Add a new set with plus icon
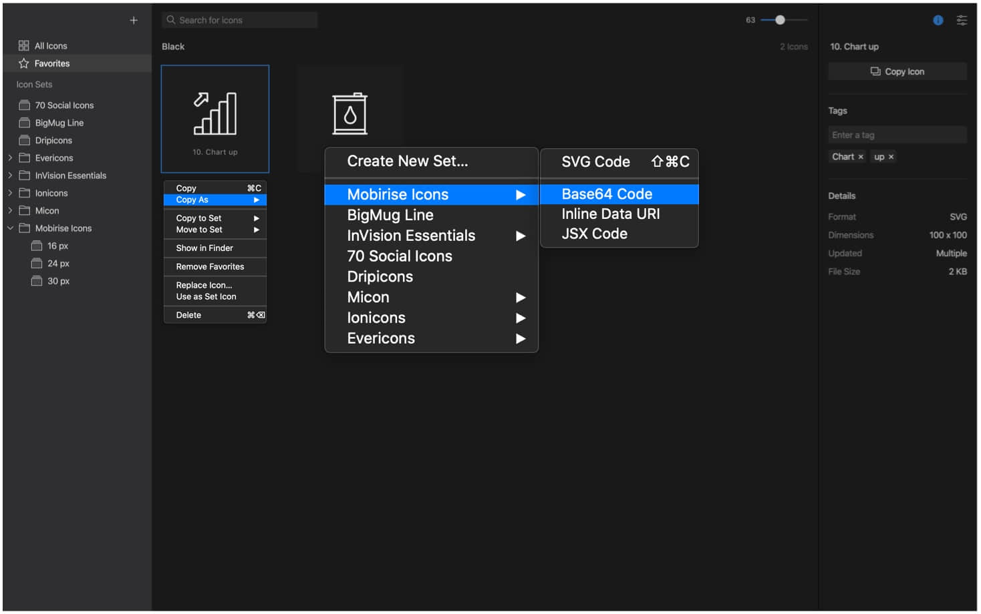 click(134, 20)
